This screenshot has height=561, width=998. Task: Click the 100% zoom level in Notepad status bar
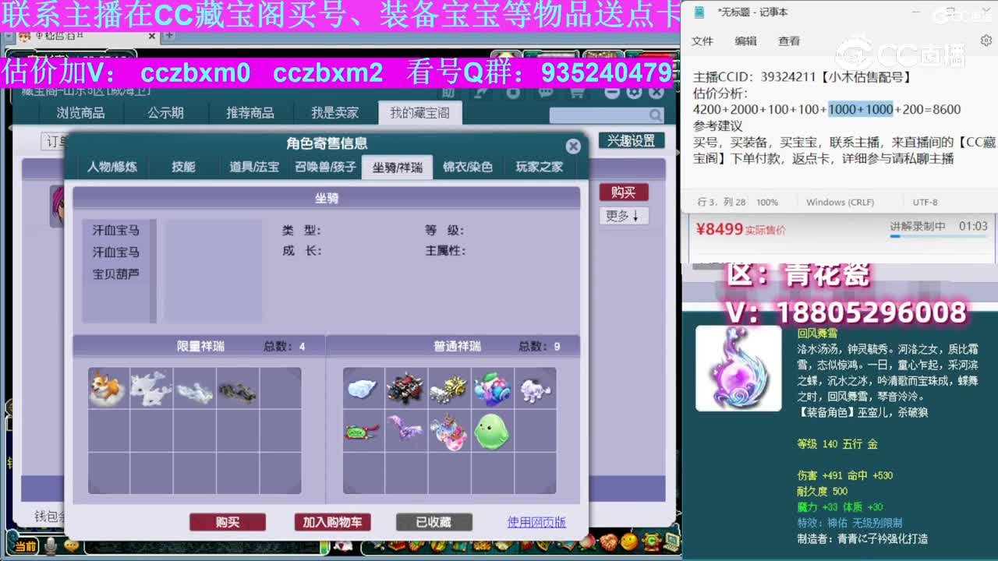click(767, 202)
